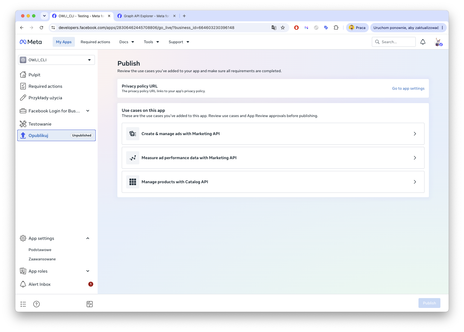Viewport: 464px width, 332px height.
Task: Open the list view icon at bottom
Action: [23, 304]
